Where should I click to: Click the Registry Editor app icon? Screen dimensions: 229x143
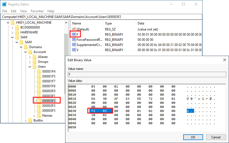pyautogui.click(x=5, y=4)
